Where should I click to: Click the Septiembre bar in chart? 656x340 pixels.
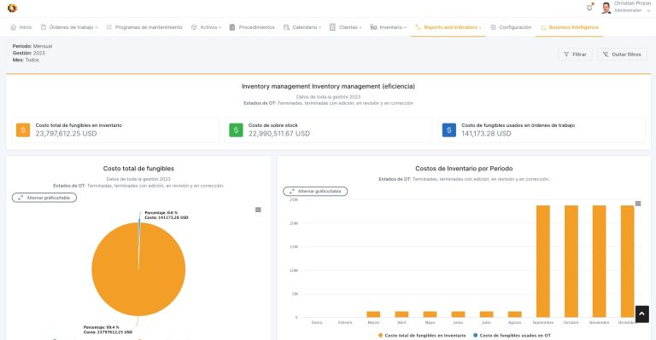click(x=543, y=261)
